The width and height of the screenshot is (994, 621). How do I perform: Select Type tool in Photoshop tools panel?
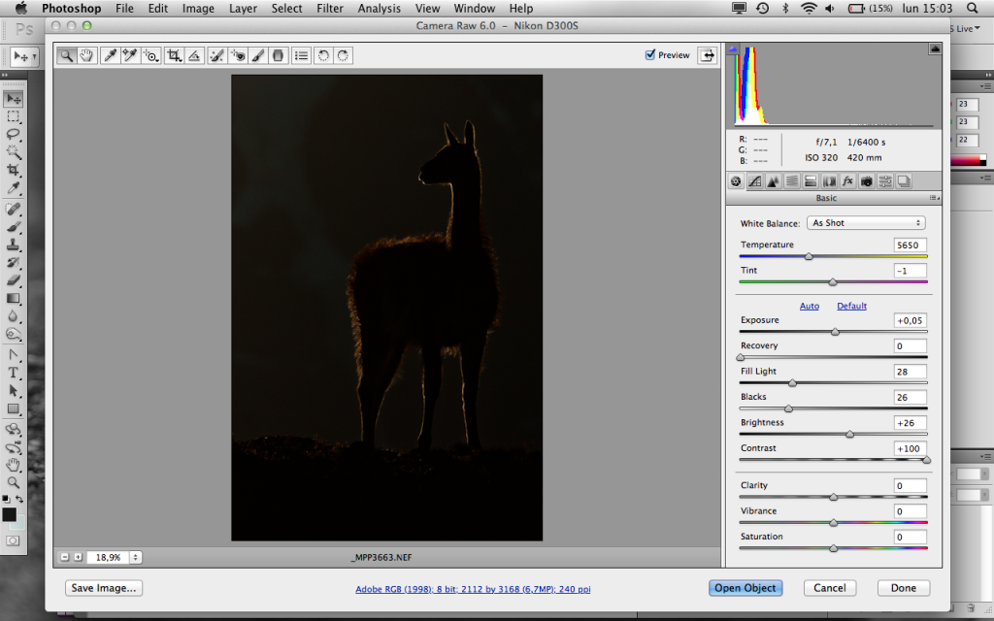click(14, 373)
